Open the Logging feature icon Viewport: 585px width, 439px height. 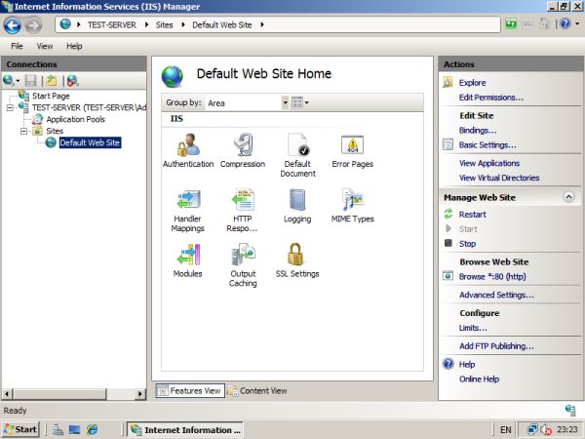[x=297, y=206]
